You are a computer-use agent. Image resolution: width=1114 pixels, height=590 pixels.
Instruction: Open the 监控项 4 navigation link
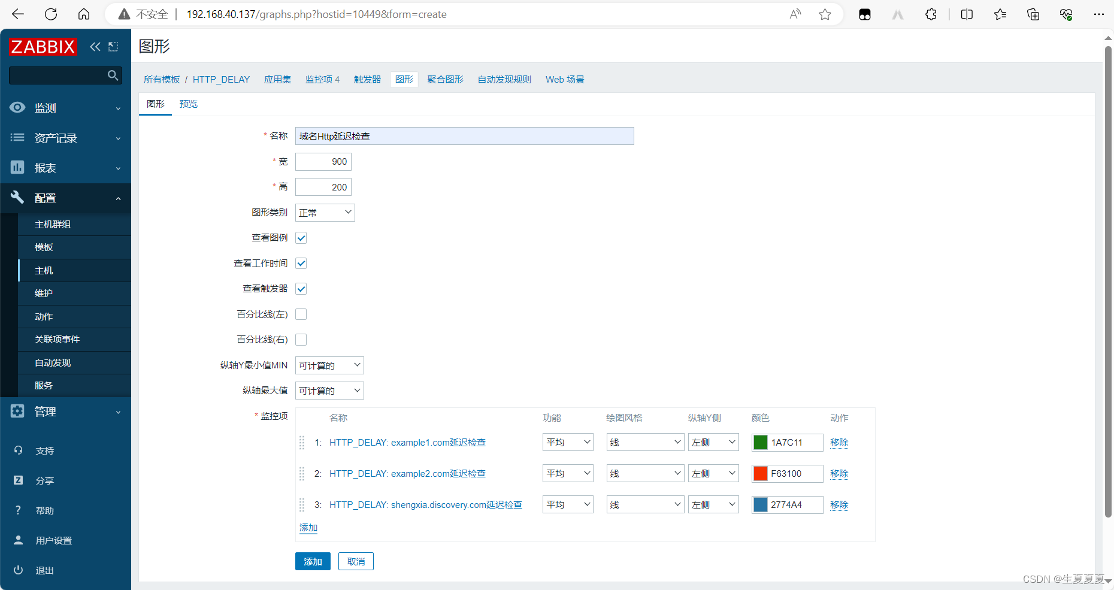[322, 79]
